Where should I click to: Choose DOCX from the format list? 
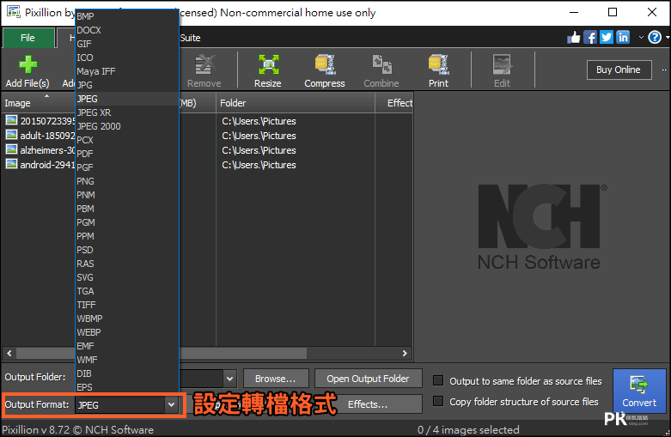click(x=127, y=30)
